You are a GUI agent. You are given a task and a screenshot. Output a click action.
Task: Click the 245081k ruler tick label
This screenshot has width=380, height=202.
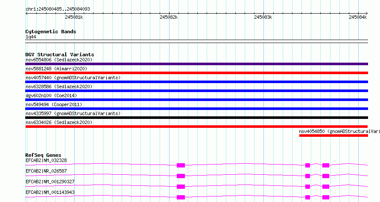[74, 17]
